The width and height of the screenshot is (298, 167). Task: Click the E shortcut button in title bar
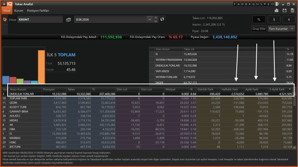point(269,4)
